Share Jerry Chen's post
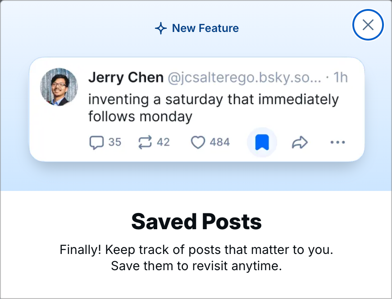 299,142
